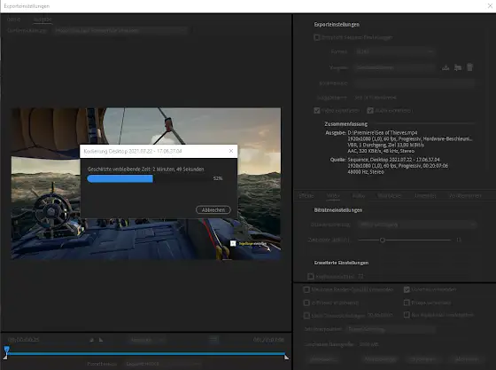The height and width of the screenshot is (370, 496).
Task: Click the Warteschlange queue button
Action: 380,359
